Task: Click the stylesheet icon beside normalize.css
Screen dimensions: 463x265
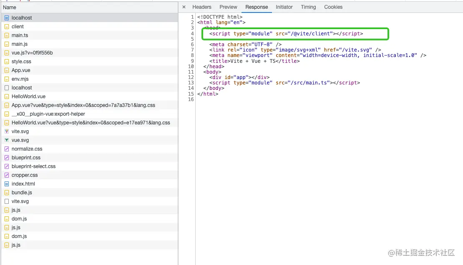Action: tap(7, 149)
